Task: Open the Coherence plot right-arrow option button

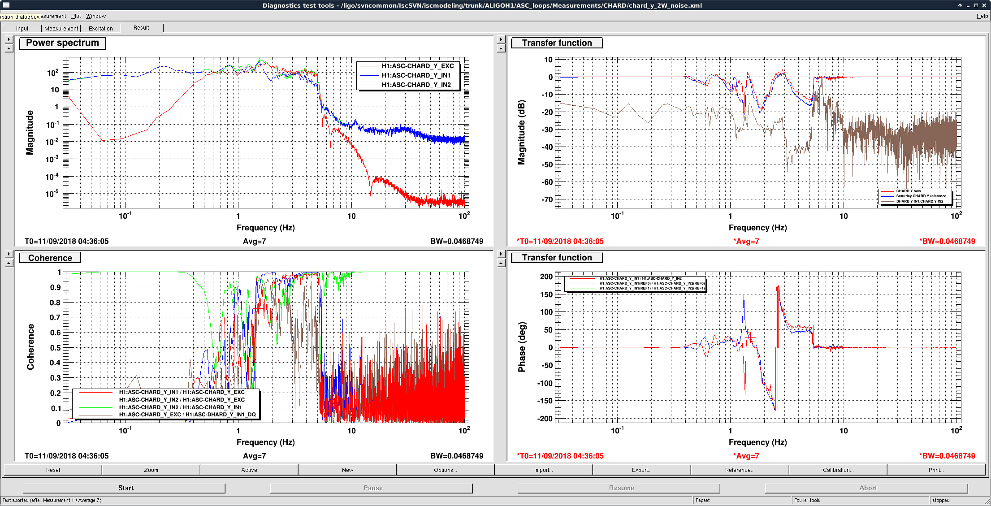Action: coord(9,254)
